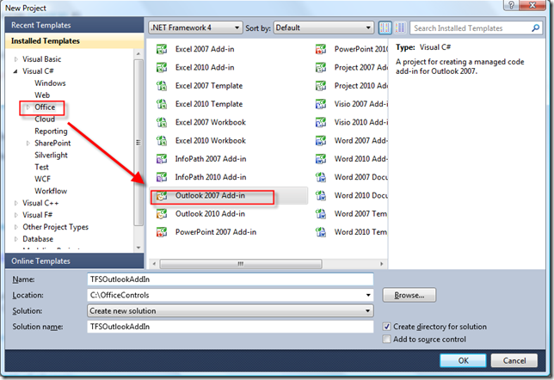The height and width of the screenshot is (380, 554).
Task: Select the Test category
Action: [41, 168]
